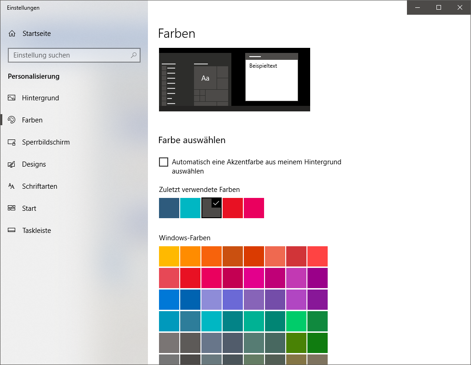The width and height of the screenshot is (471, 365).
Task: Choose the red swatch in Zuletzt verwendete Farben
Action: 233,208
